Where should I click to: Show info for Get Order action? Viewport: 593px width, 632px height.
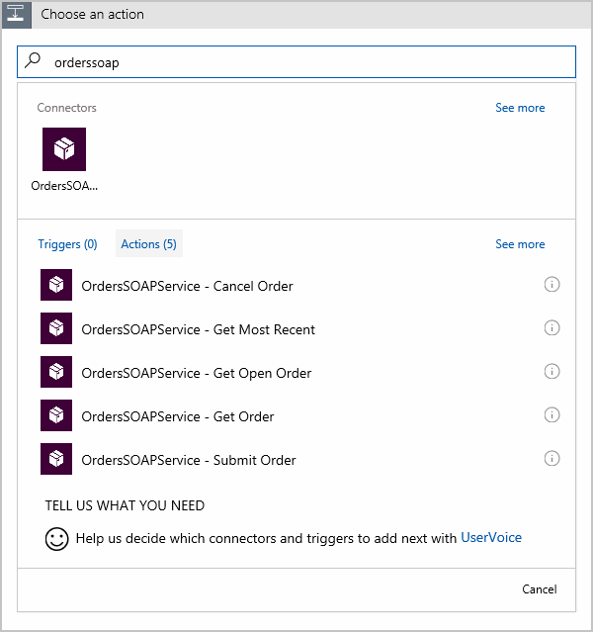click(x=551, y=415)
